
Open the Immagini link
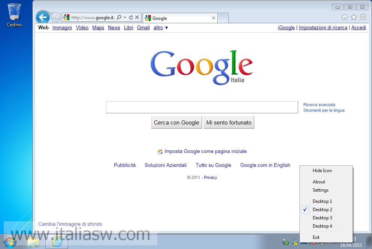[62, 28]
